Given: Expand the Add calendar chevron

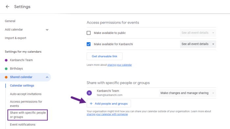Looking at the screenshot, I should click(47, 30).
